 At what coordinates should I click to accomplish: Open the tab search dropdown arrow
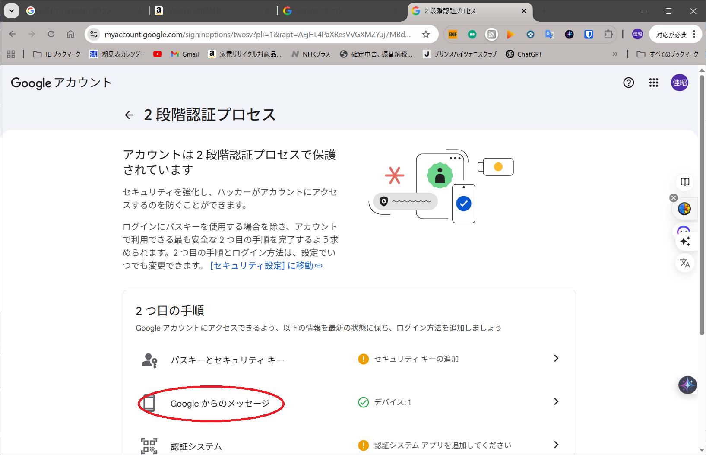click(x=12, y=11)
